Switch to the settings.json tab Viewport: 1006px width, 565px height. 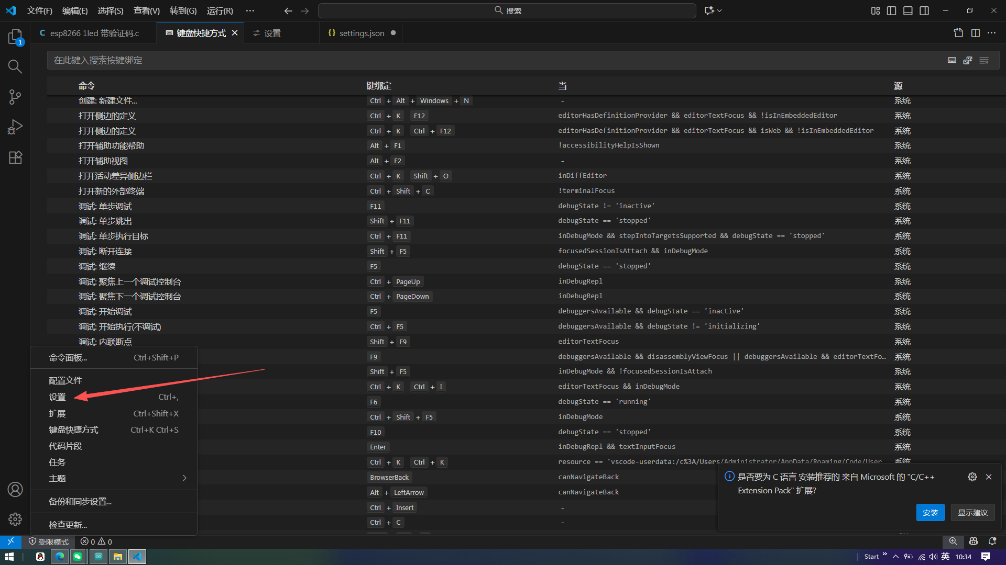pos(362,33)
